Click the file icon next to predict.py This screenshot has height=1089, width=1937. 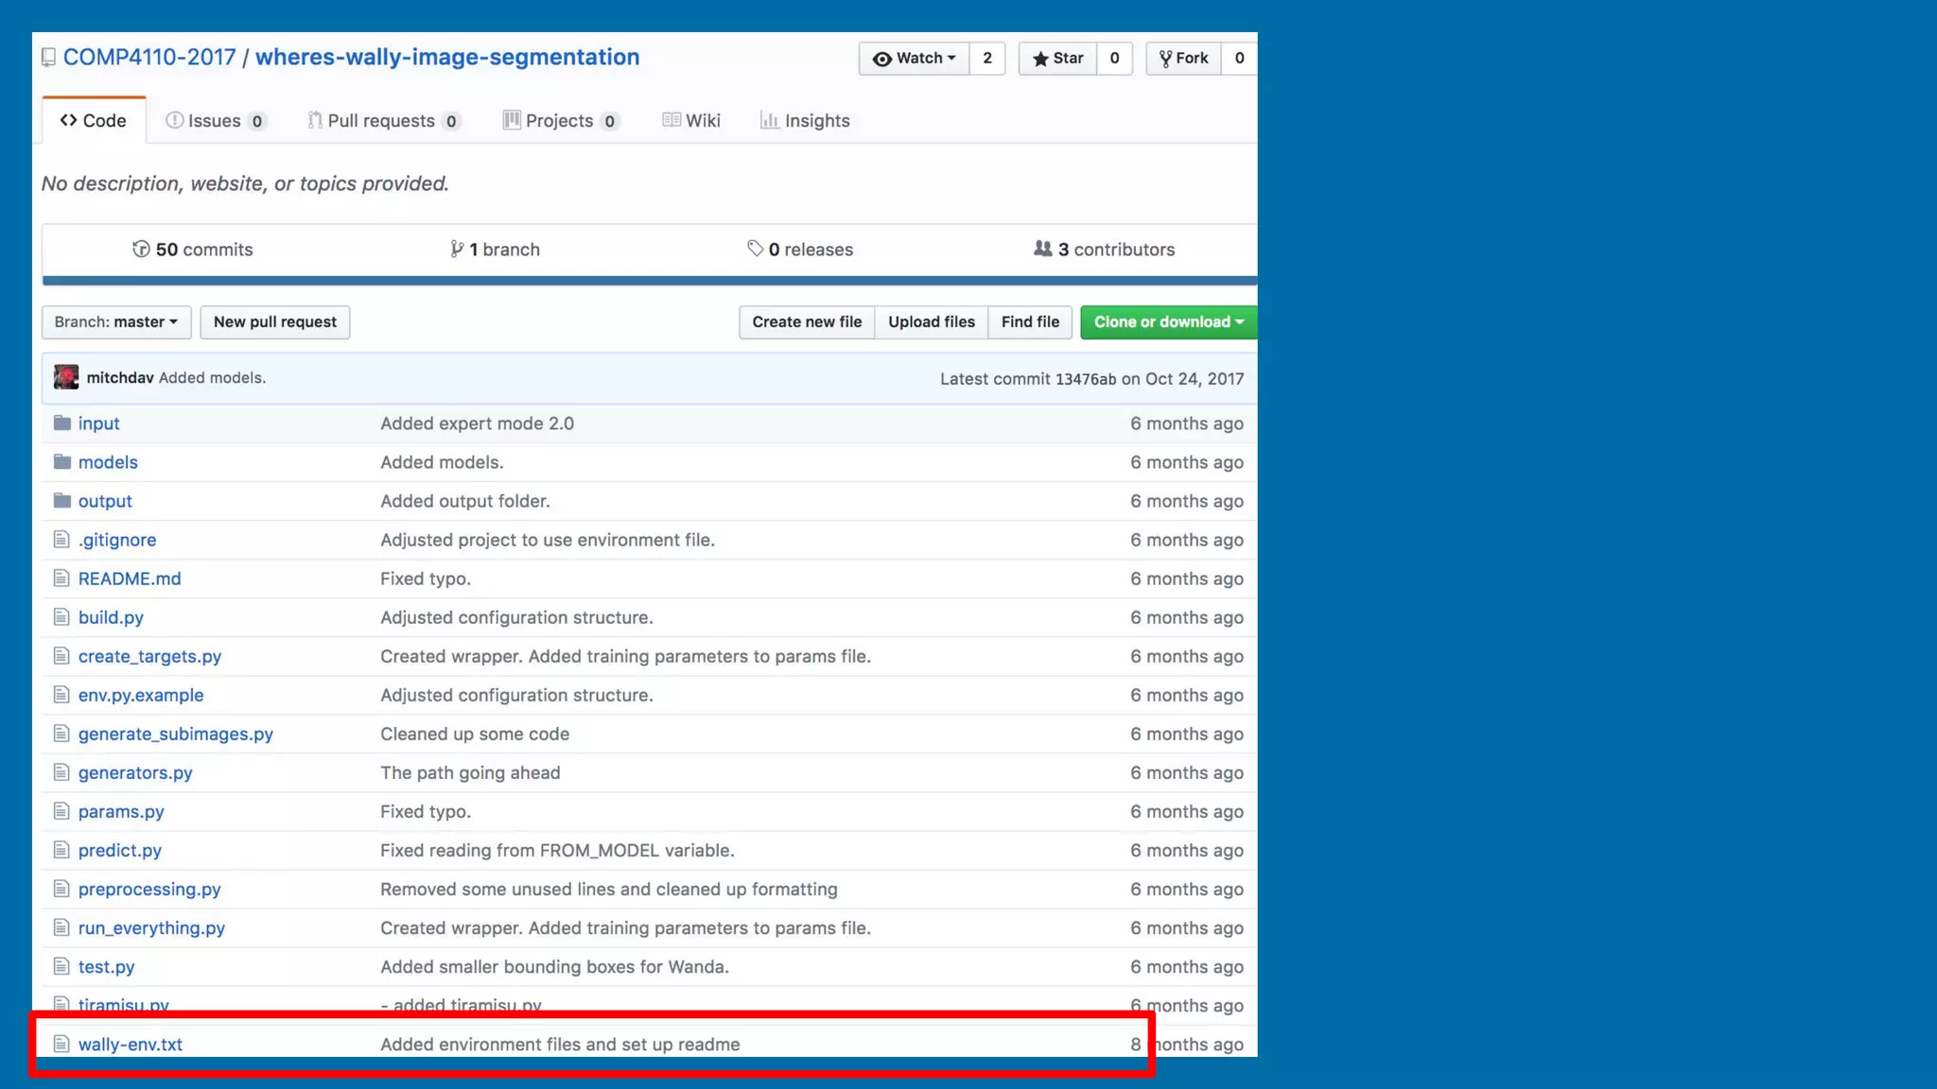tap(61, 849)
